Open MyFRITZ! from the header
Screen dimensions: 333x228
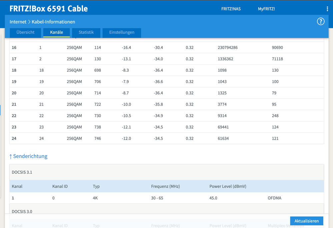tap(266, 9)
